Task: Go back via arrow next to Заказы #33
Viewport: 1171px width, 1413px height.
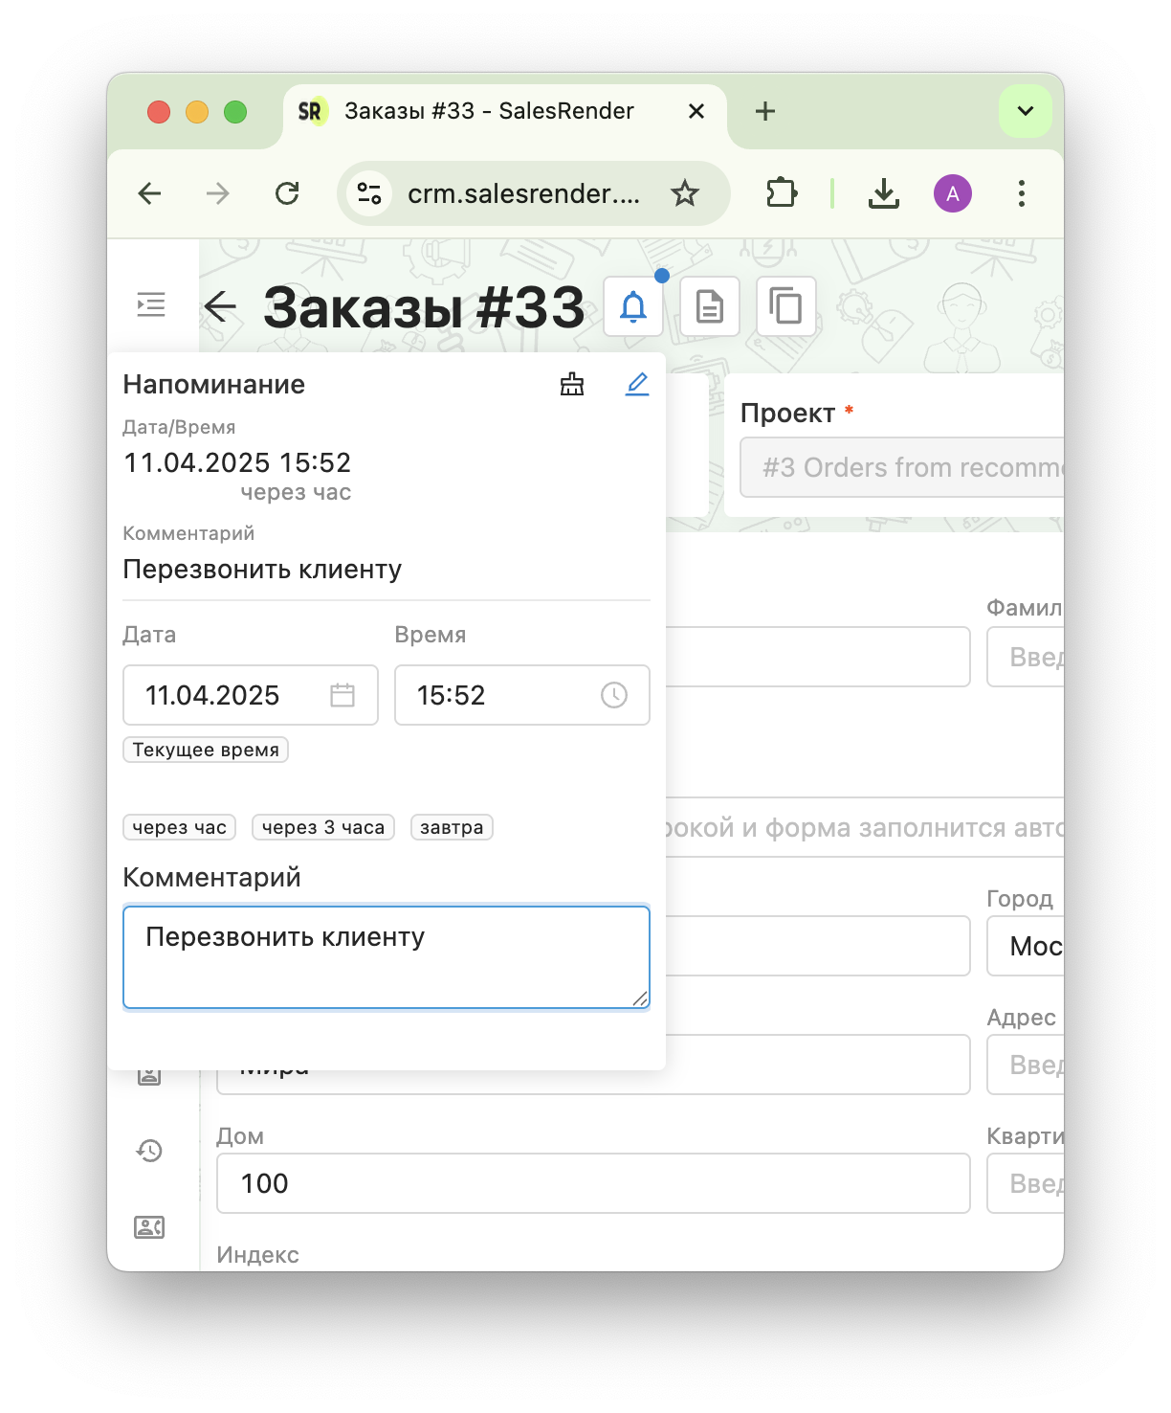Action: click(x=220, y=306)
